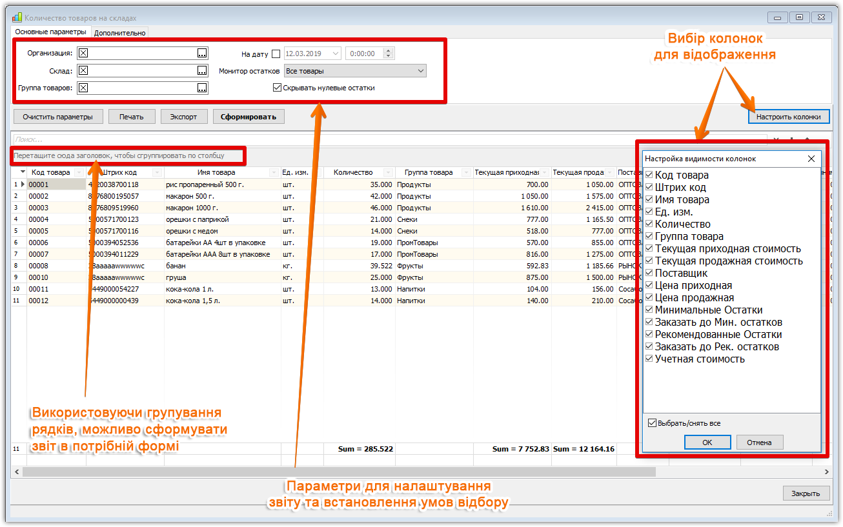Uncheck Скрывать нулевые остатки

[x=278, y=88]
